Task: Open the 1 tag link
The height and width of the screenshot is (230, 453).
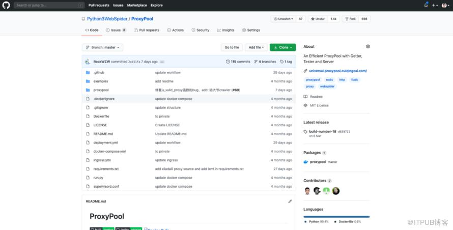Action: [x=286, y=62]
